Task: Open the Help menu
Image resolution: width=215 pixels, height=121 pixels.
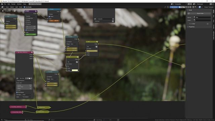Action: (25, 4)
